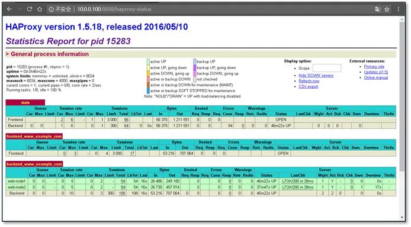
Task: Click stats Backend errors Conn value 64
Action: click(x=230, y=125)
